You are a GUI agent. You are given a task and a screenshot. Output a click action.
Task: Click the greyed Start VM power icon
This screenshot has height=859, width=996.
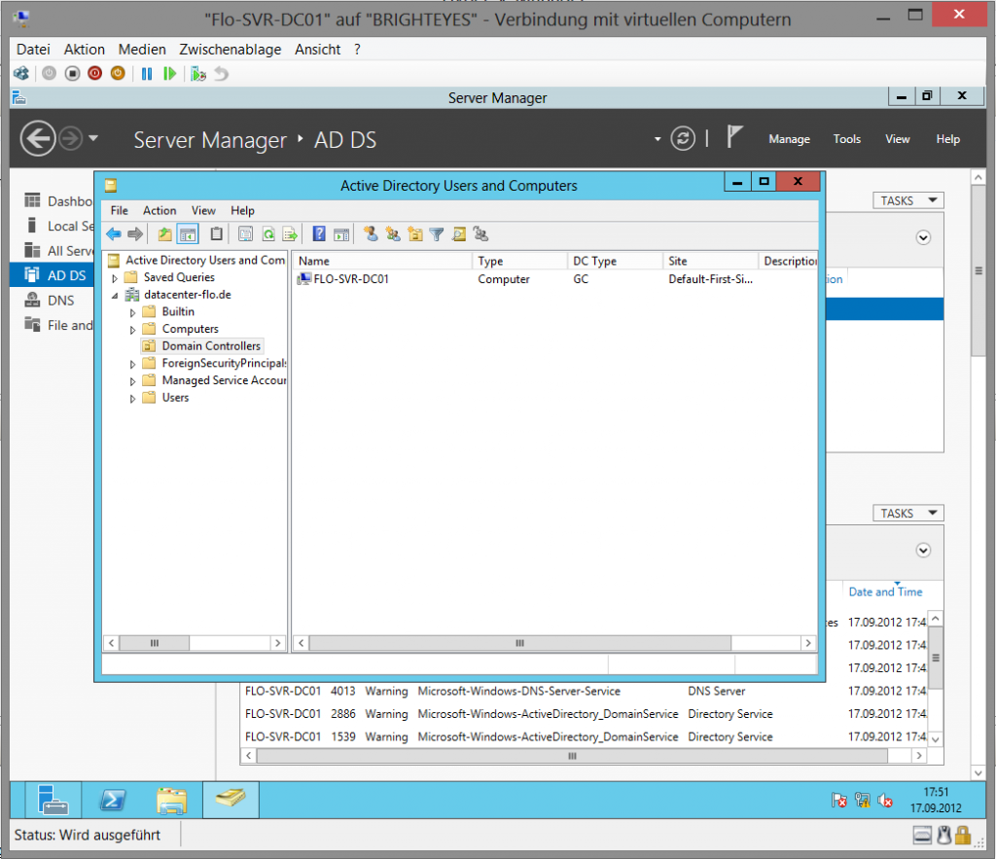(49, 74)
